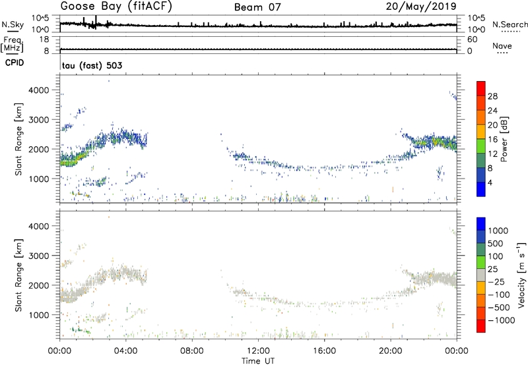This screenshot has height=365, width=528.
Task: Select the "Time UT" axis title
Action: tap(258, 361)
